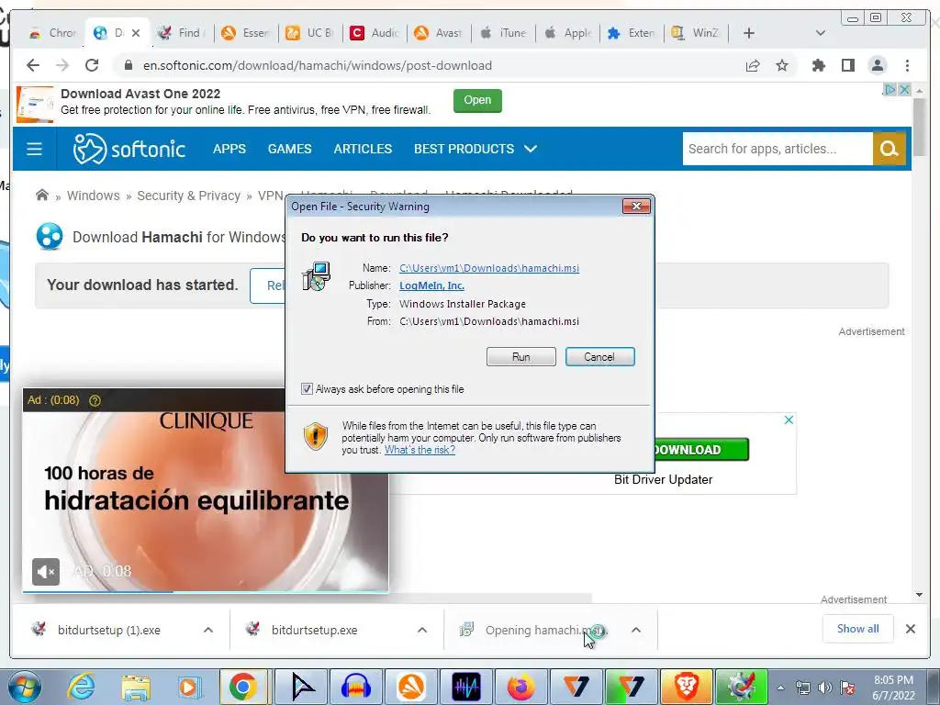Click the orange search magnifier button
This screenshot has width=940, height=705.
pyautogui.click(x=889, y=149)
